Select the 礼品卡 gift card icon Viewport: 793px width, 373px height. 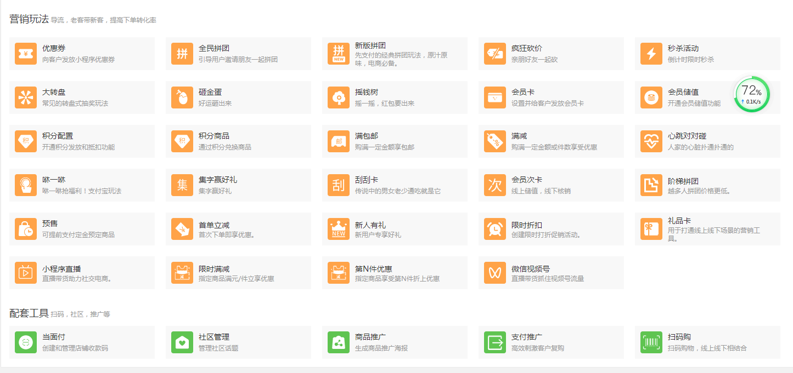(x=651, y=229)
